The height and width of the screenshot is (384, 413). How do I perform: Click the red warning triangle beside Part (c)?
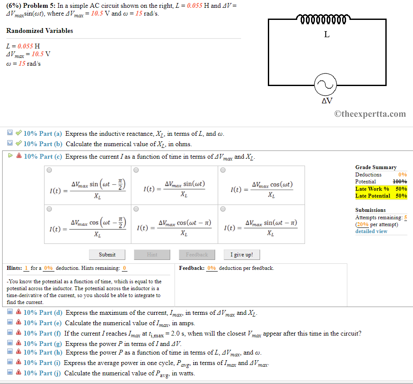18,156
